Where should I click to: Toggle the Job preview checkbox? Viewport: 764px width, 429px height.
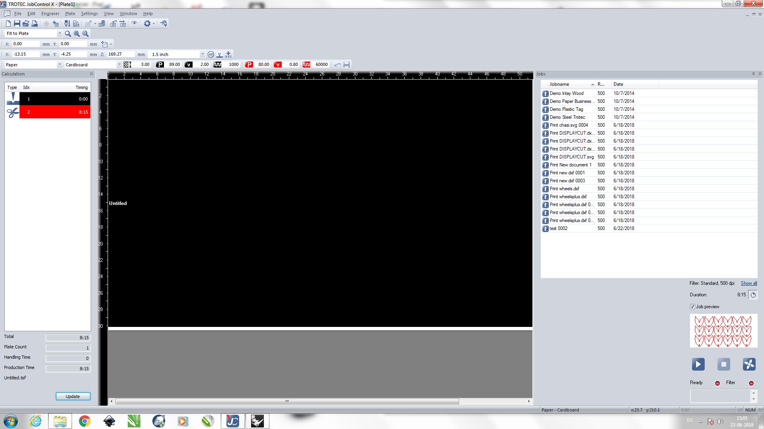[692, 307]
